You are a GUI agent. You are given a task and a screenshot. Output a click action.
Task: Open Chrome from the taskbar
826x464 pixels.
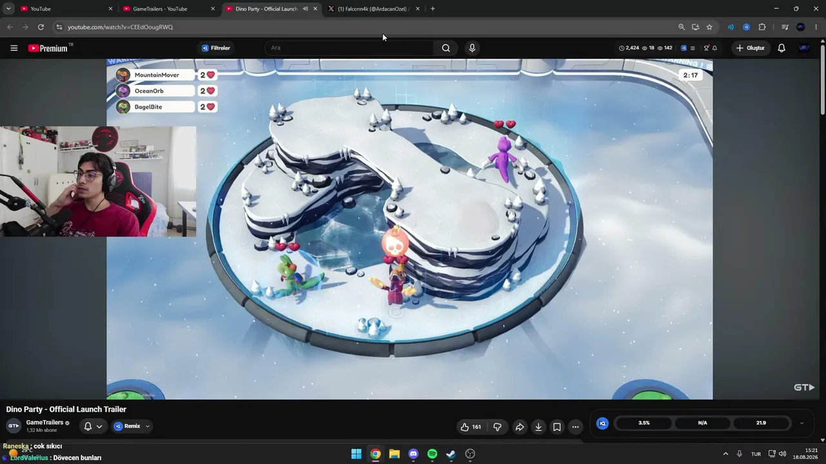375,454
